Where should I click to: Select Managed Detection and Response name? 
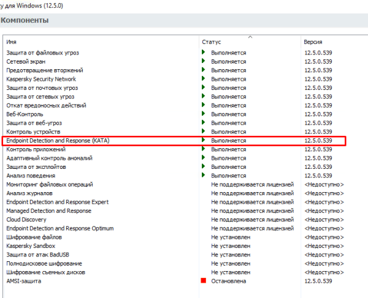tap(48, 211)
